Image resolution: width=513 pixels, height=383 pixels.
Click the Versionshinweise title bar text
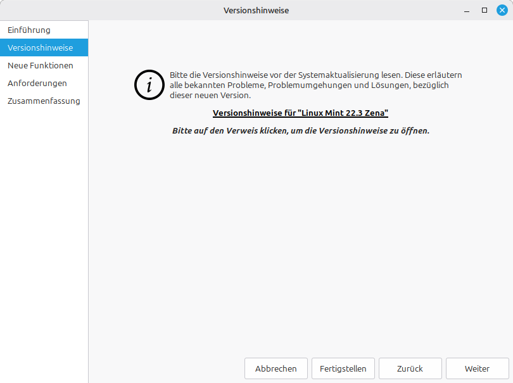256,10
